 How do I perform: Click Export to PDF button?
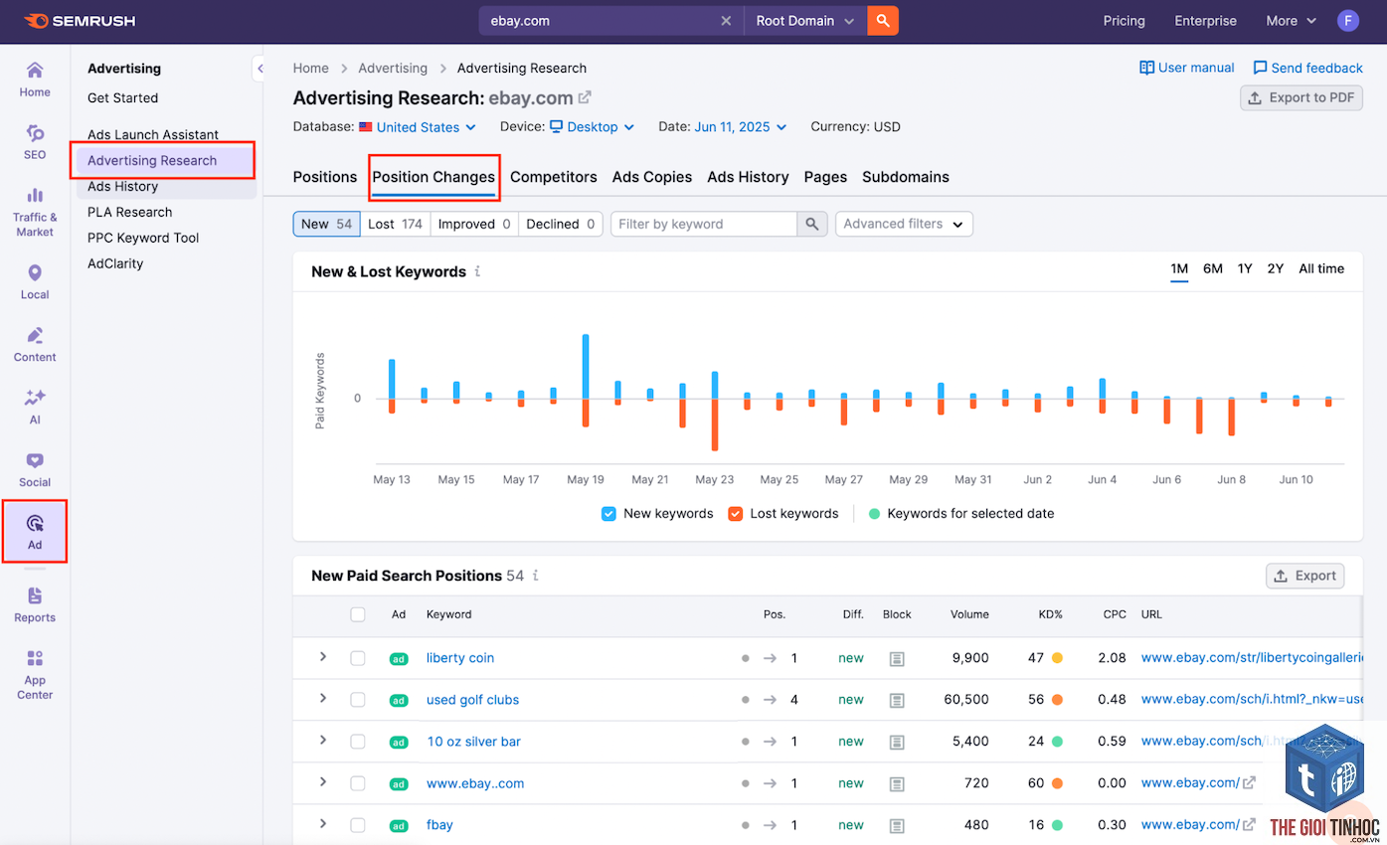[x=1301, y=97]
